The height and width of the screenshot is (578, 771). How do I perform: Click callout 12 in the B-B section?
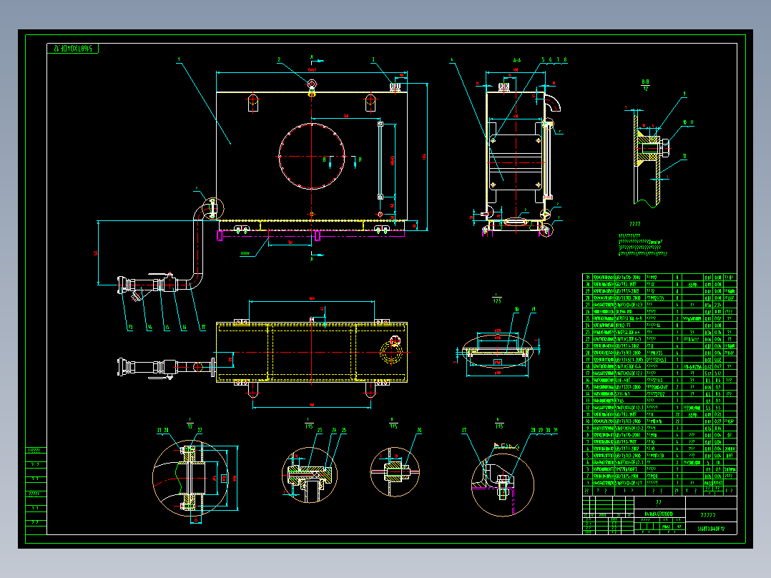coord(684,157)
